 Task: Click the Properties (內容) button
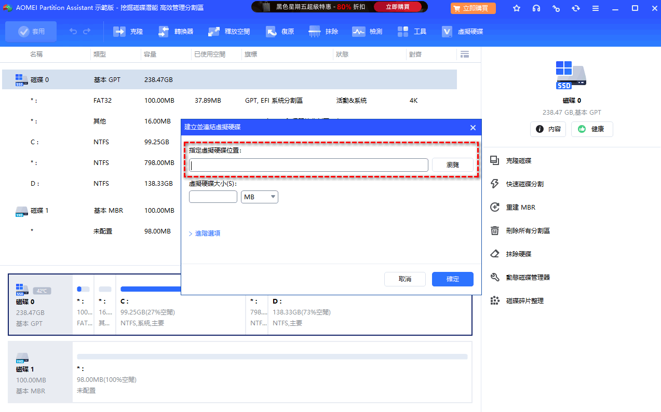tap(548, 129)
